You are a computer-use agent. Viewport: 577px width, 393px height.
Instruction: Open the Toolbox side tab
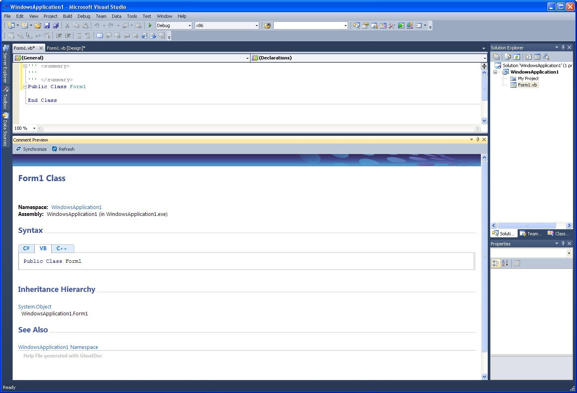[5, 97]
